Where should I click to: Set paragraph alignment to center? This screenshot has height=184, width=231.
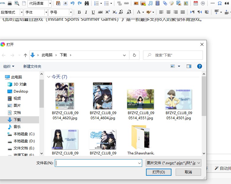[169, 12]
